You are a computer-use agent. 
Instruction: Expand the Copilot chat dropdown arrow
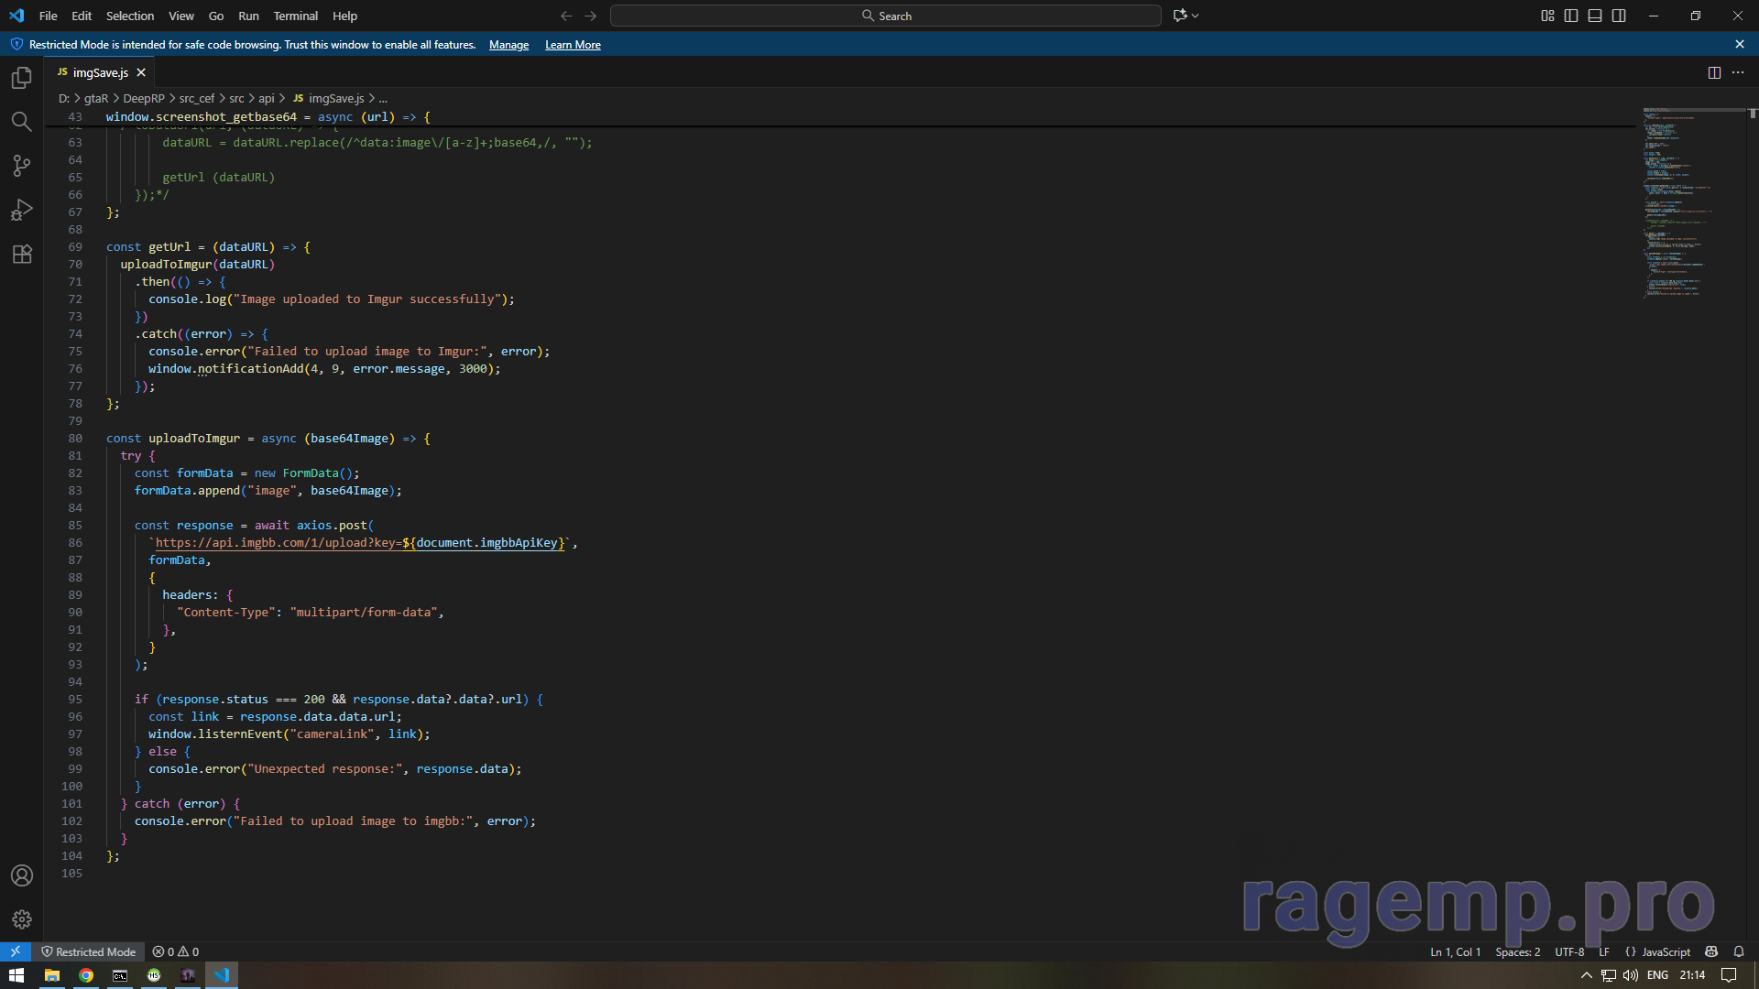(x=1196, y=16)
